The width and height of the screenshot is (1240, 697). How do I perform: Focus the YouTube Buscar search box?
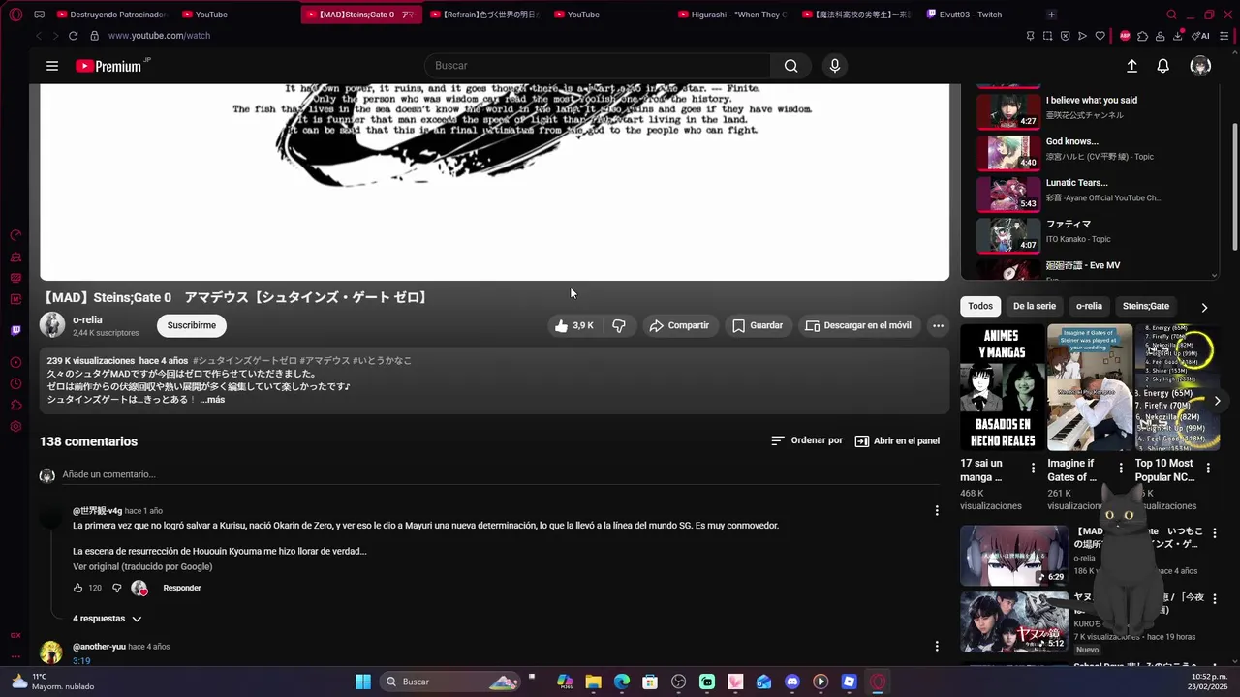(598, 66)
